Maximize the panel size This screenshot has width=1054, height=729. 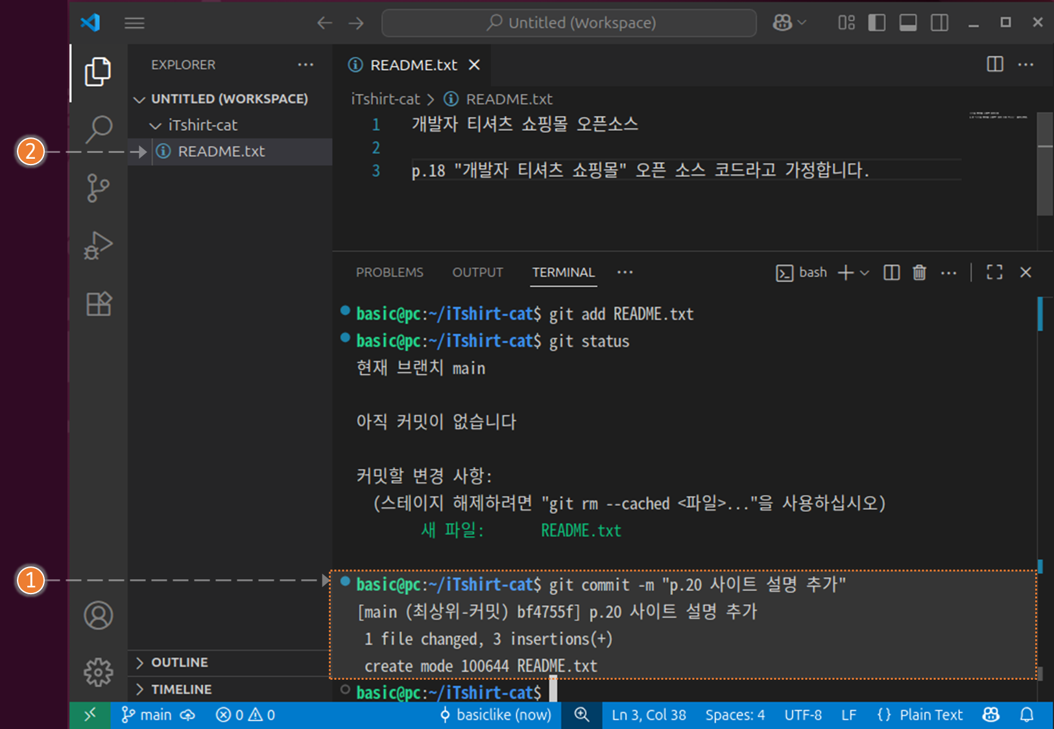[994, 273]
